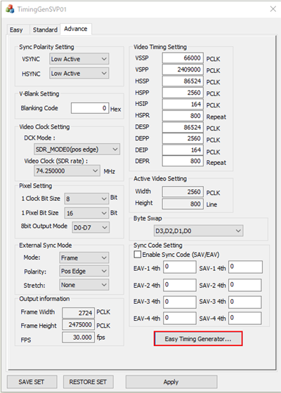Viewport: 281px width, 393px height.
Task: Open the Video Clock rate dropdown
Action: 67,171
